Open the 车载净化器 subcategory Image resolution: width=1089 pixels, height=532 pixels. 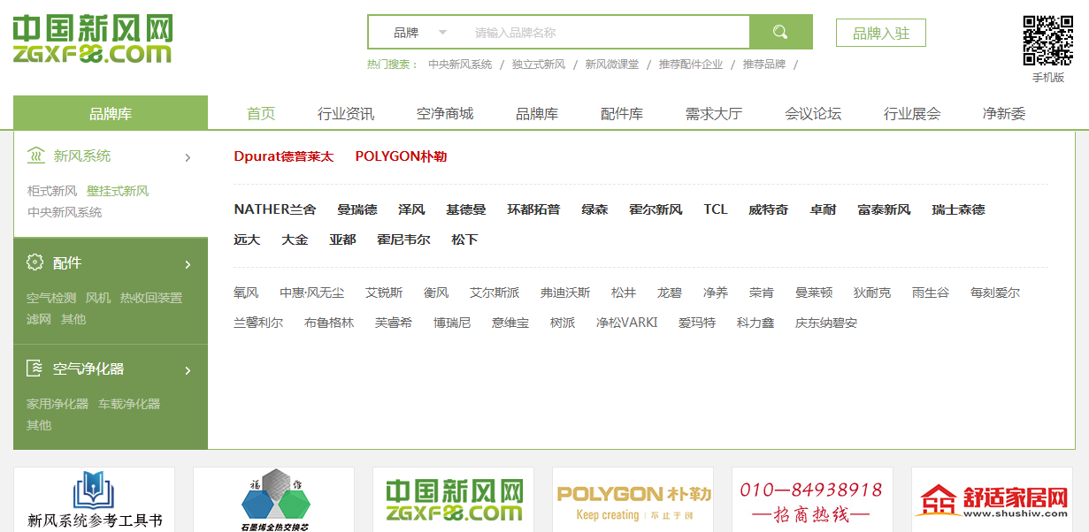coord(129,404)
